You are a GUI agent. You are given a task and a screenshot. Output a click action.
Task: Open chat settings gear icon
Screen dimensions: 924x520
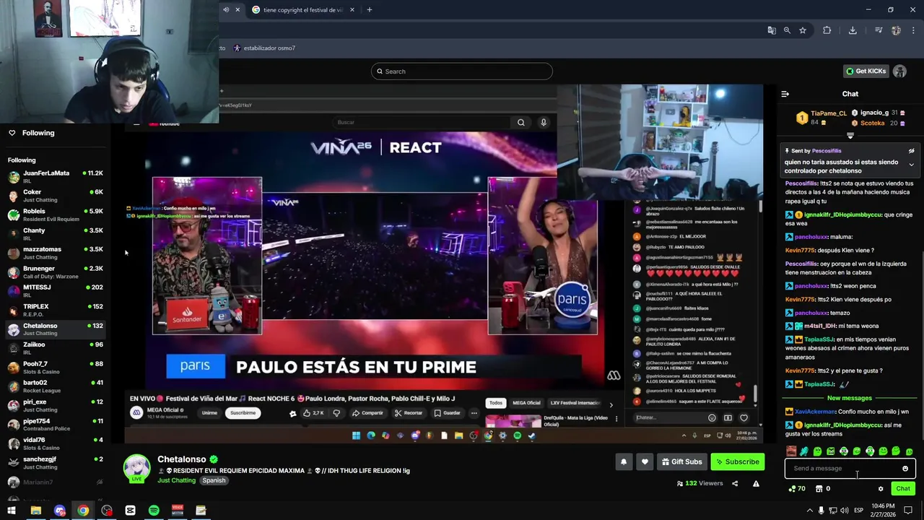coord(881,489)
